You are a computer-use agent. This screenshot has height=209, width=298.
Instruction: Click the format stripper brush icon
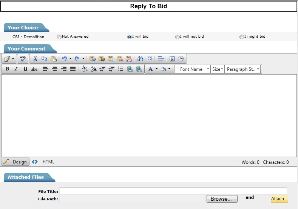[7, 59]
